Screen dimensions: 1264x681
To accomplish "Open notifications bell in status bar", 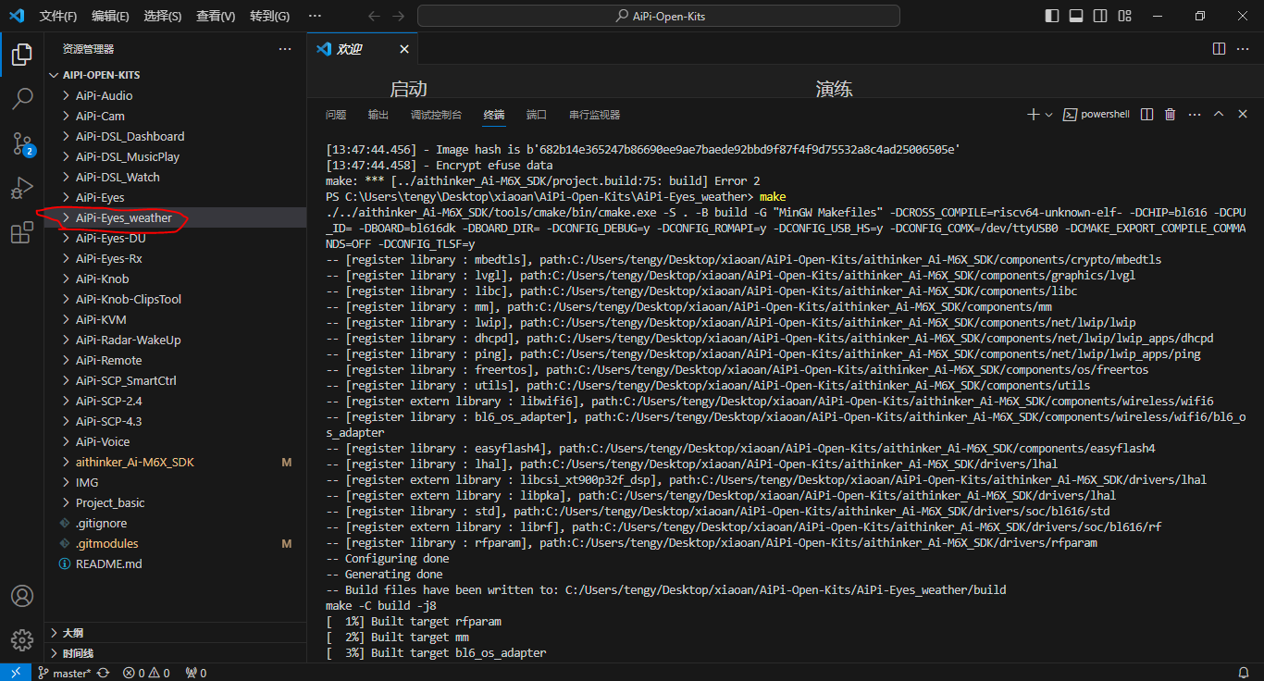I will point(1244,673).
